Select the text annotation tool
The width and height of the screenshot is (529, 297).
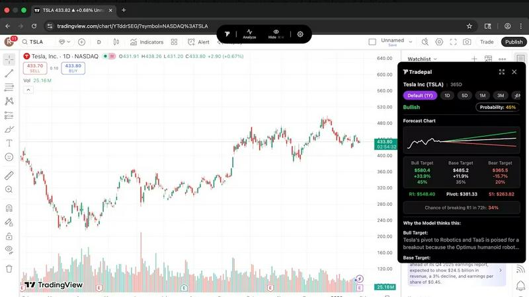point(9,143)
